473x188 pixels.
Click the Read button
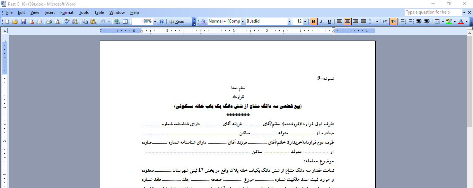(x=177, y=22)
